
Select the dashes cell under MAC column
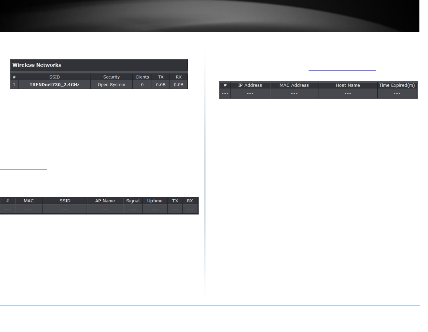coord(29,209)
